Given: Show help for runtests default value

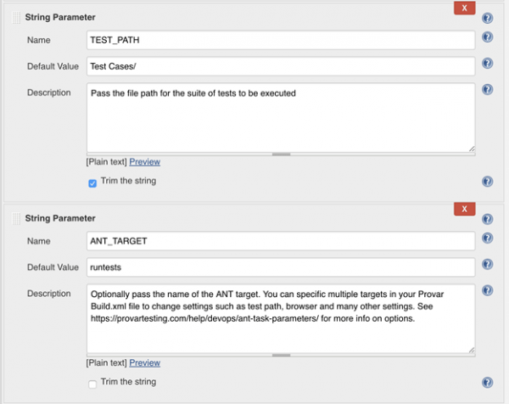Looking at the screenshot, I should coord(487,264).
